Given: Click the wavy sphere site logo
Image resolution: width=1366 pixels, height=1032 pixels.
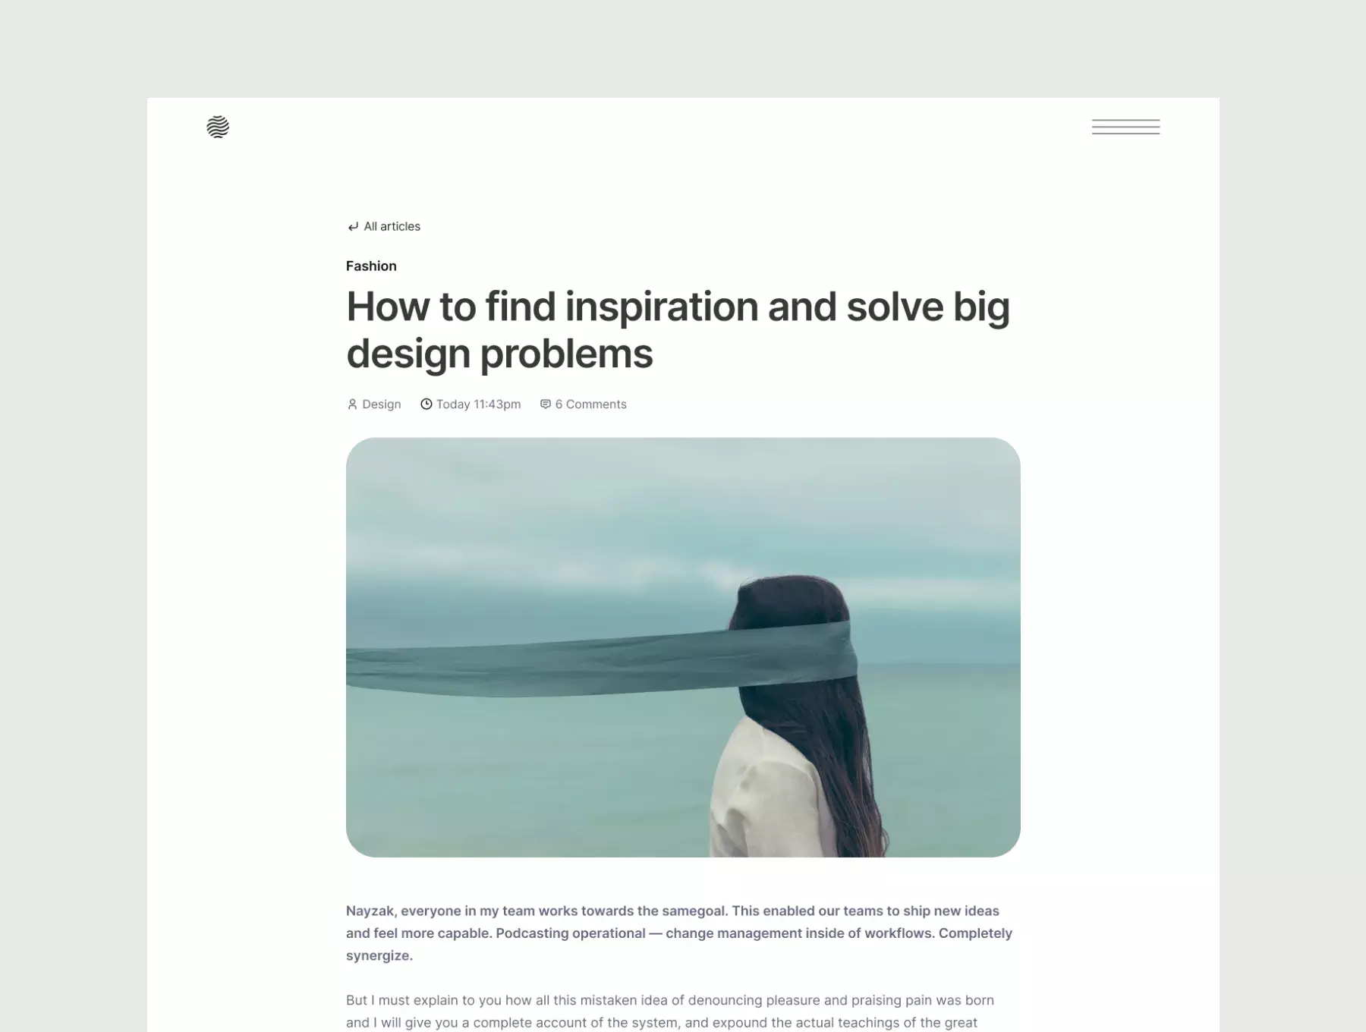Looking at the screenshot, I should point(218,127).
